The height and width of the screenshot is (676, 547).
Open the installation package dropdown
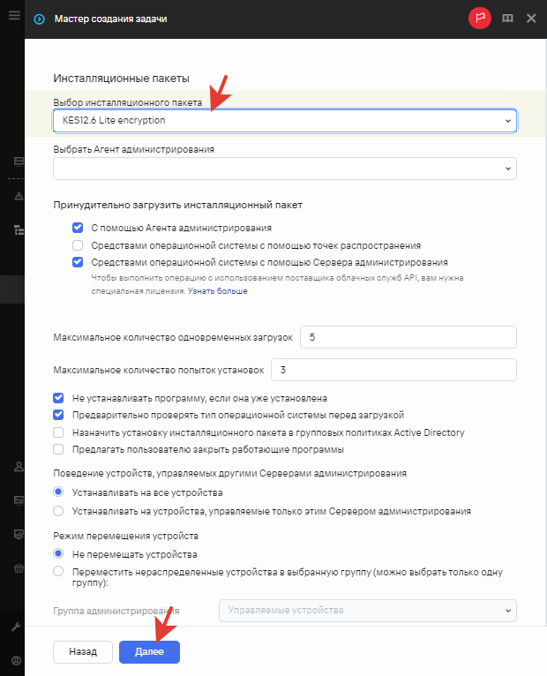tap(285, 120)
